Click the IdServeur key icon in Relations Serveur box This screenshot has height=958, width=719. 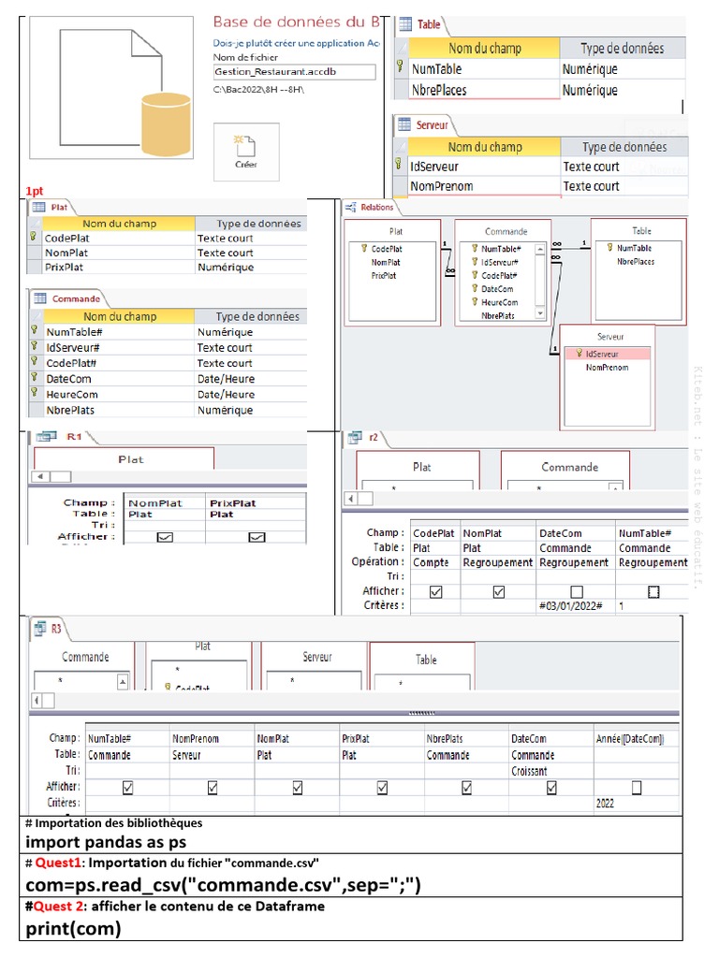579,353
